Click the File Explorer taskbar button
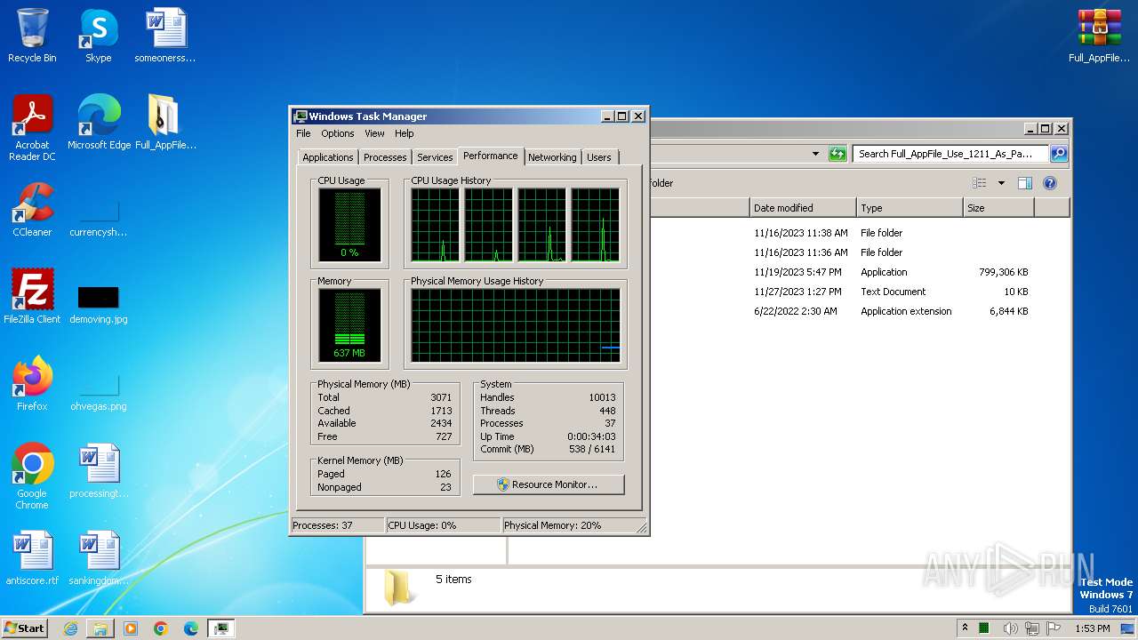This screenshot has width=1138, height=640. click(x=100, y=628)
